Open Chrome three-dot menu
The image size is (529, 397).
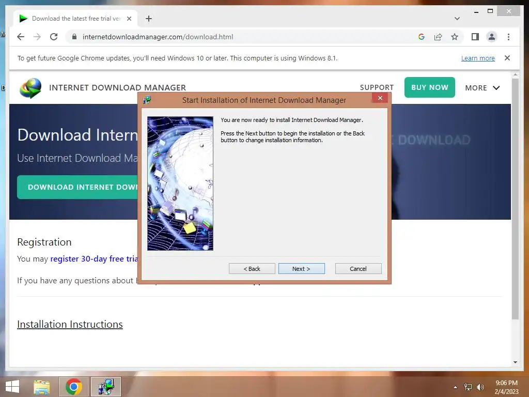(x=508, y=37)
